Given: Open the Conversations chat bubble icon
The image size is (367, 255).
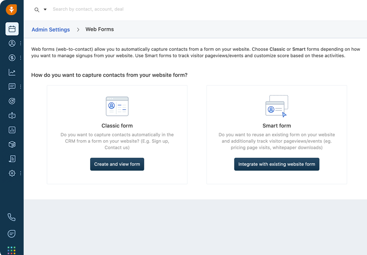Looking at the screenshot, I should 12,86.
